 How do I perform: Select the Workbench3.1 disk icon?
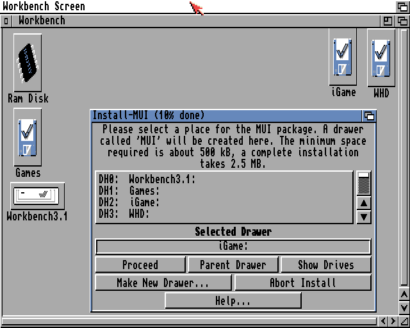click(x=37, y=195)
